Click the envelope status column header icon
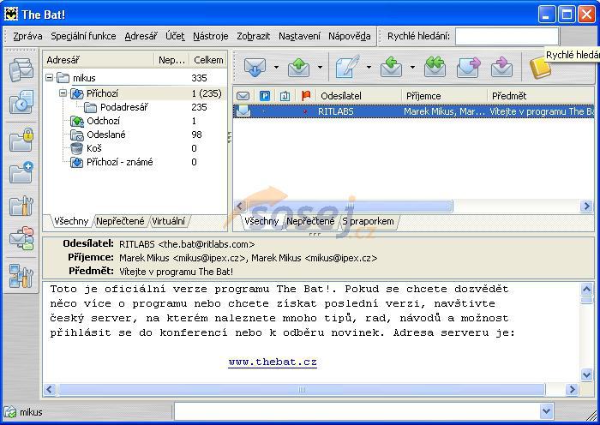Viewport: 600px width, 425px height. coord(243,96)
